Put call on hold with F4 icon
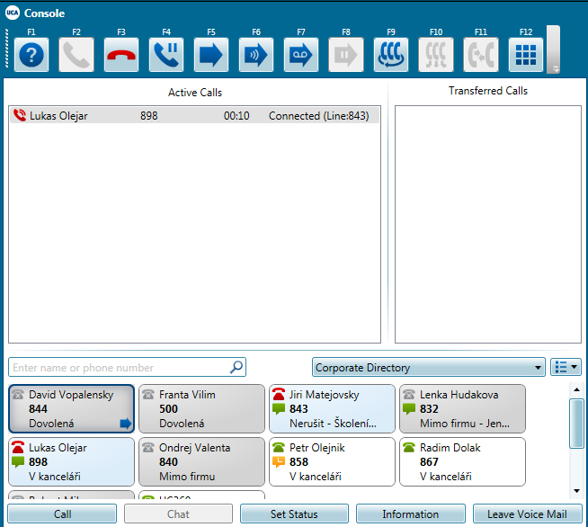Image resolution: width=588 pixels, height=527 pixels. pos(166,55)
